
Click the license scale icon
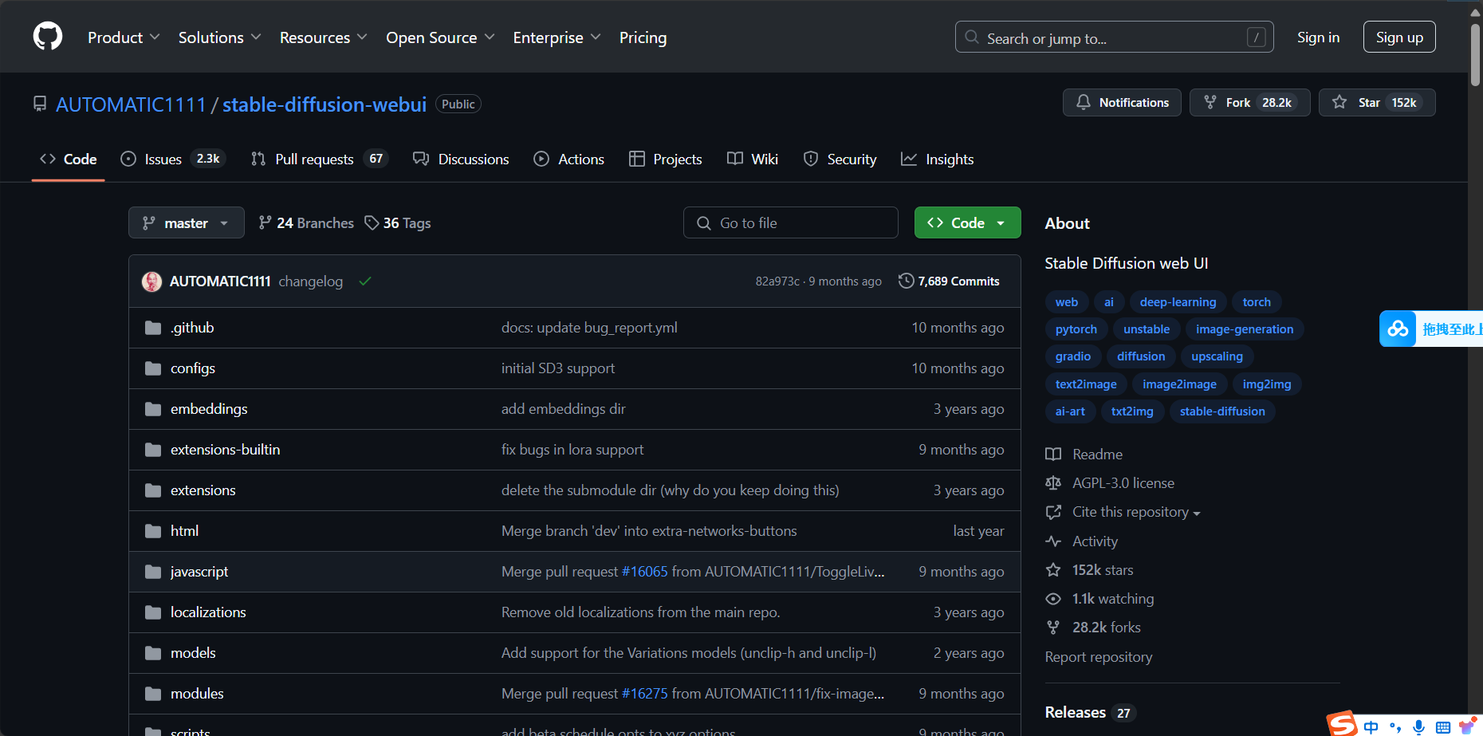click(x=1053, y=483)
